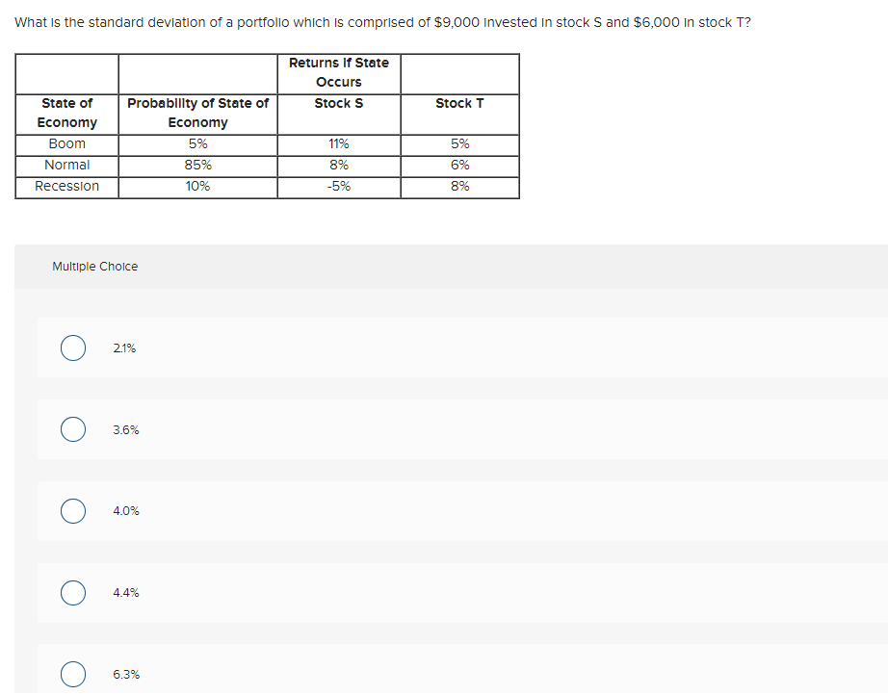This screenshot has width=888, height=695.
Task: Click the Recession row label in the table
Action: [67, 186]
